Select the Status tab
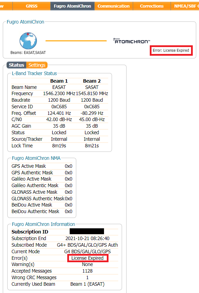 coord(17,65)
